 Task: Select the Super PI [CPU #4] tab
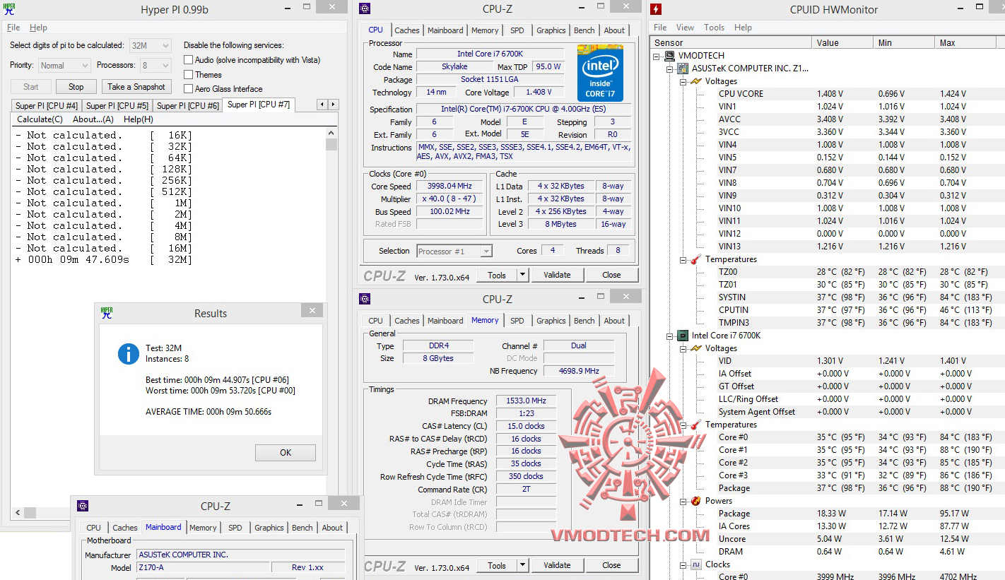click(47, 105)
